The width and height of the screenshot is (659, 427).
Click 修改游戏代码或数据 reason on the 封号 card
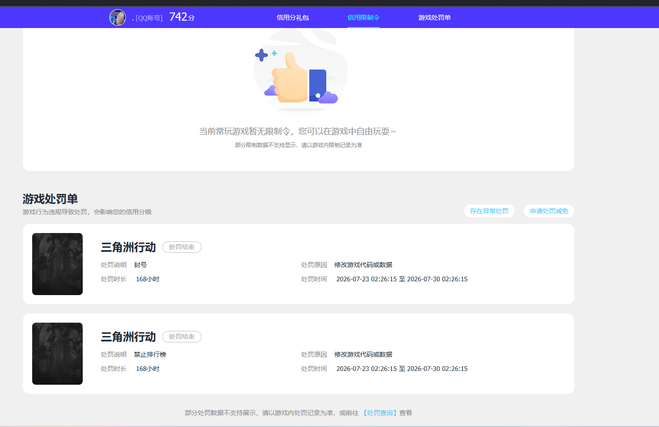[364, 265]
